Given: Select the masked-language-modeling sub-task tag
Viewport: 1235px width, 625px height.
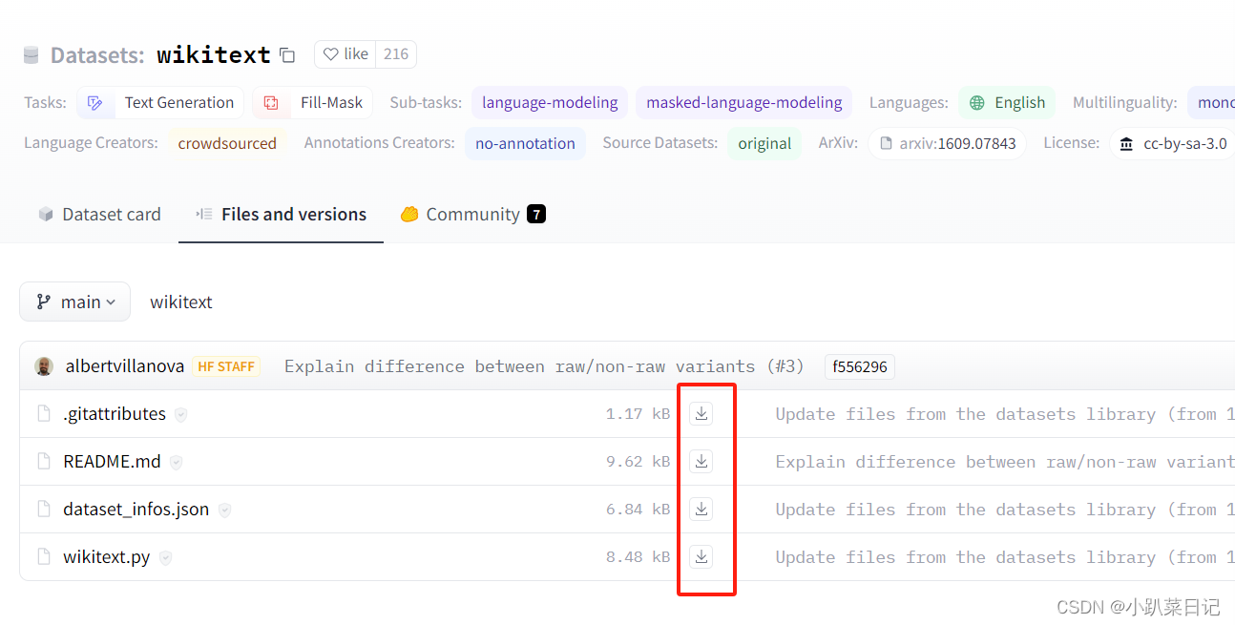Looking at the screenshot, I should (744, 103).
